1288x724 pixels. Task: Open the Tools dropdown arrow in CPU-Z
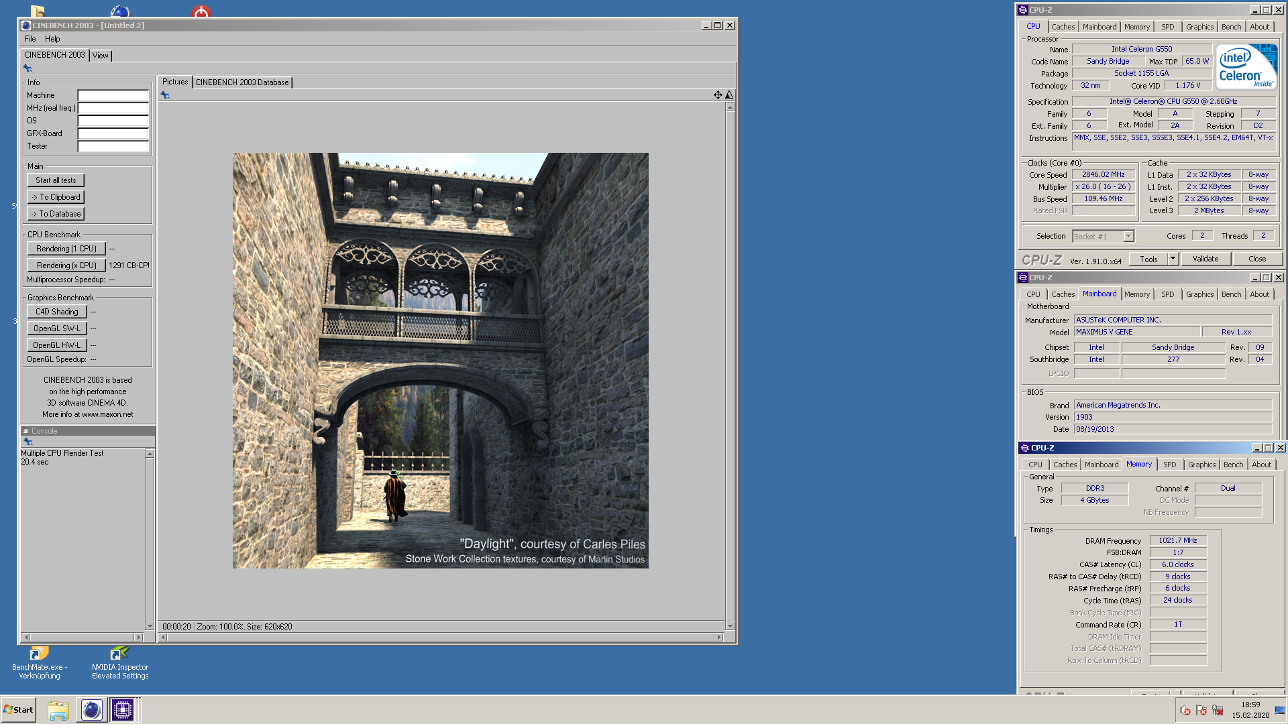click(x=1173, y=259)
